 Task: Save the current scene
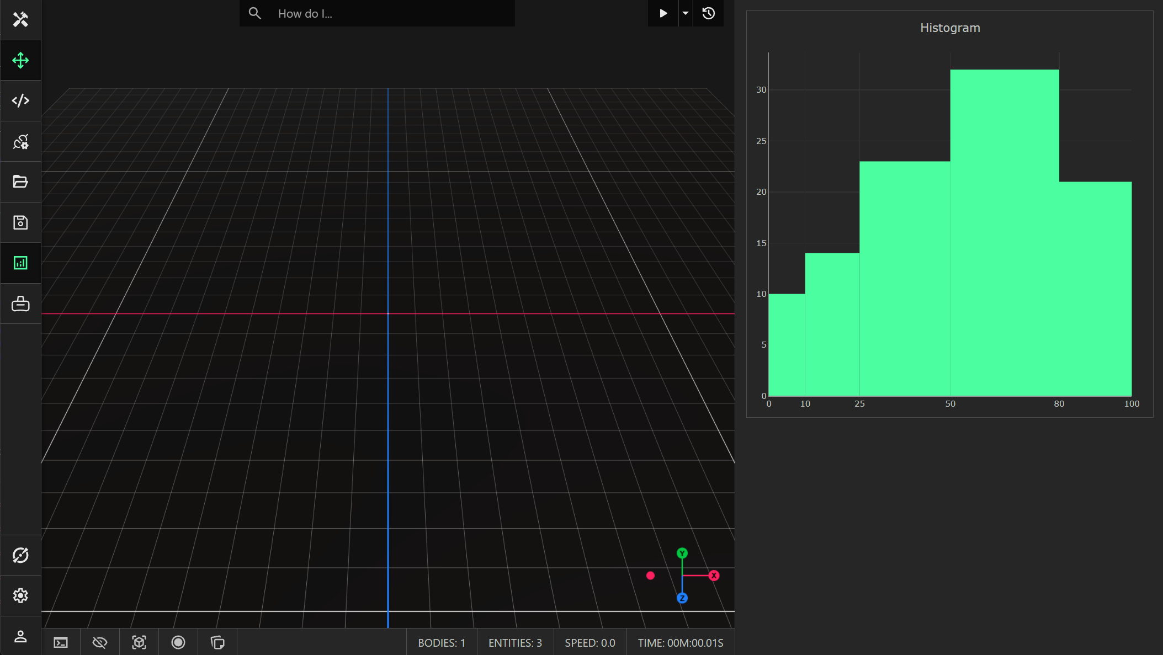pyautogui.click(x=20, y=222)
